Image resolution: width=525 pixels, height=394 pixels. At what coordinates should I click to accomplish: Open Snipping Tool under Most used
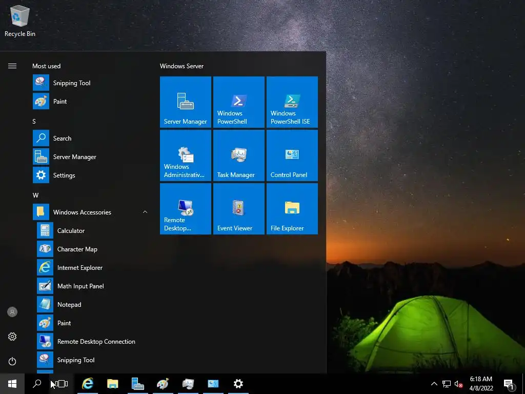click(x=90, y=83)
